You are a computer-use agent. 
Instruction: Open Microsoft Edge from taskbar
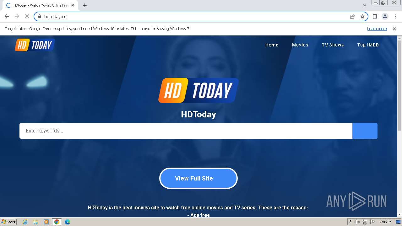click(x=67, y=222)
